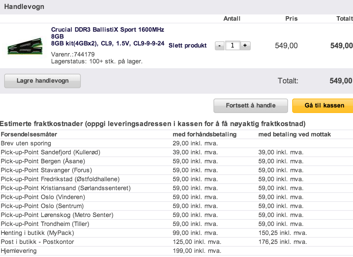
Task: Click Pick-up-Point Lørenskog (Metro Senter) row
Action: (176, 215)
